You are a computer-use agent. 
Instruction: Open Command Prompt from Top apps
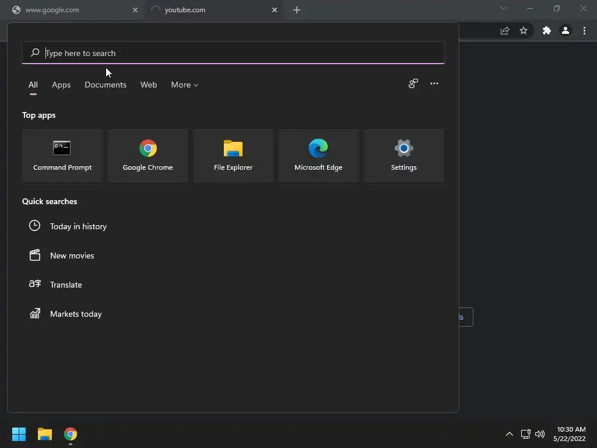(x=62, y=156)
